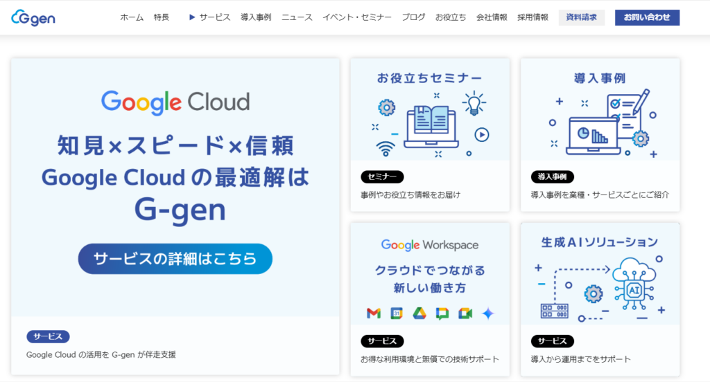The image size is (710, 382).
Task: Click the Gemini sparkle icon
Action: click(x=487, y=313)
